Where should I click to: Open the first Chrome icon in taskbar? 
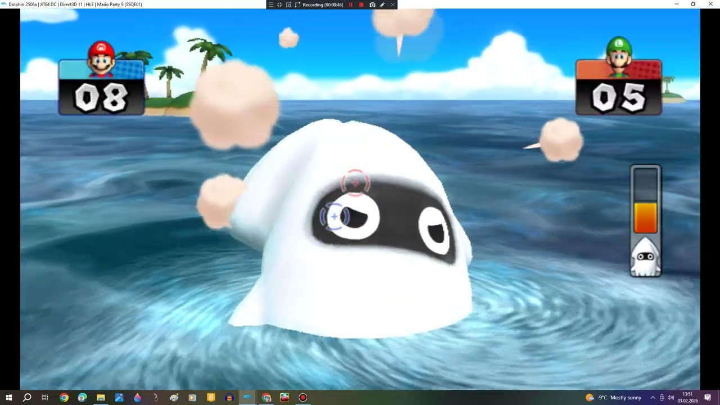64,398
